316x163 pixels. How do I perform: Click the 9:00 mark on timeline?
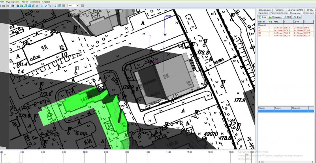point(64,152)
